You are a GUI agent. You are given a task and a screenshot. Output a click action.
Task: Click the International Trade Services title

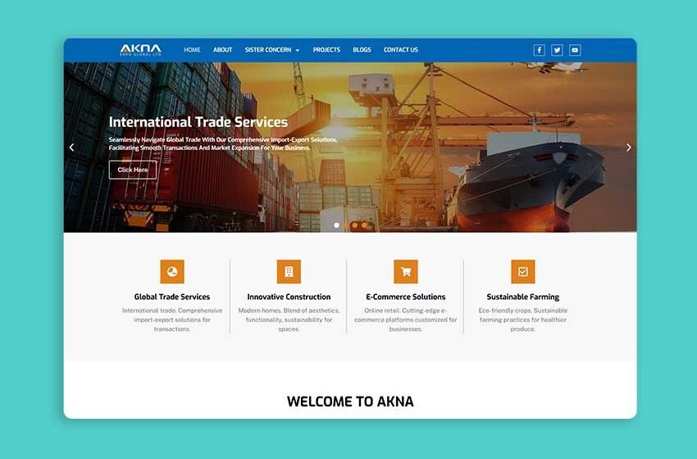click(198, 122)
